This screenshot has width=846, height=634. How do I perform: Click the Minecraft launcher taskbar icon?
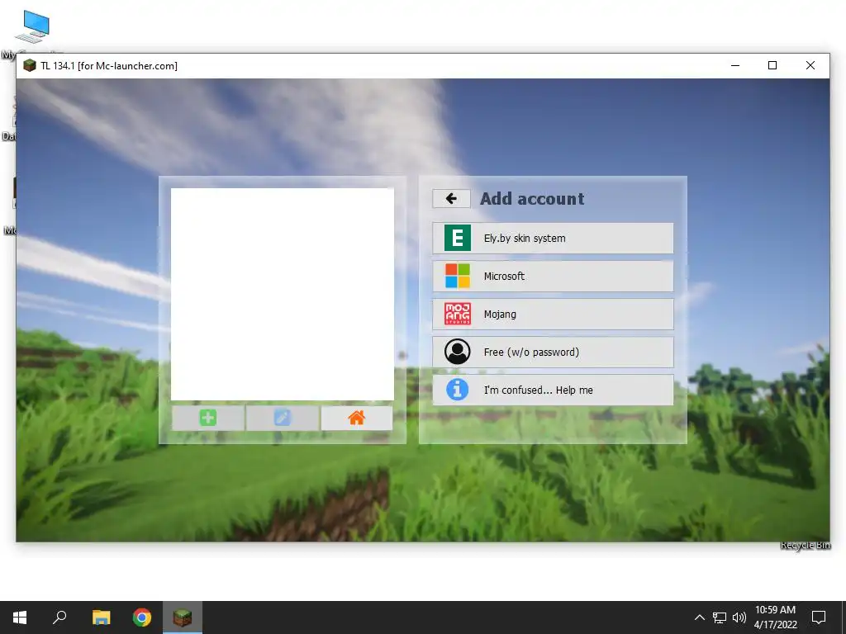tap(183, 617)
